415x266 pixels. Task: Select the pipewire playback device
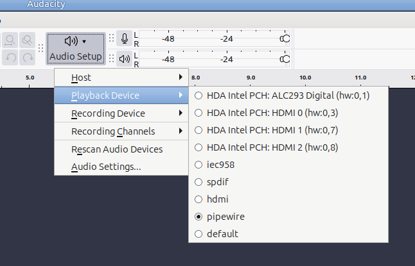(288, 217)
